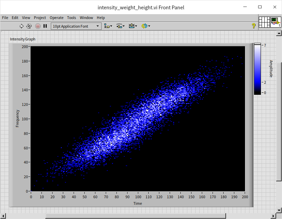Click the Intensity Graph label

23,39
